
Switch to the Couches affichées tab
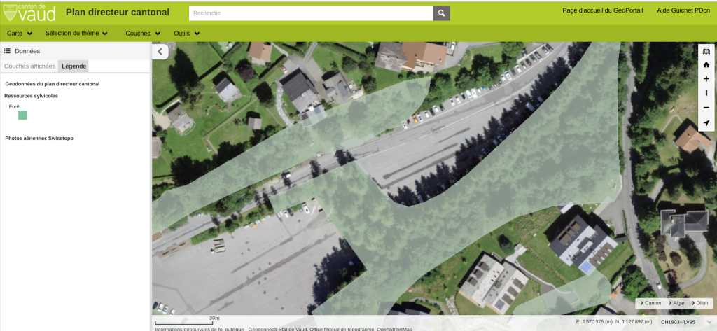29,66
